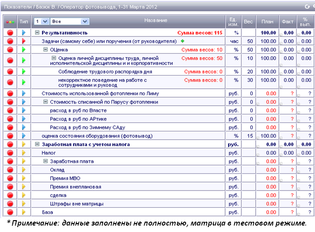Click the Тип column header

click(24, 22)
